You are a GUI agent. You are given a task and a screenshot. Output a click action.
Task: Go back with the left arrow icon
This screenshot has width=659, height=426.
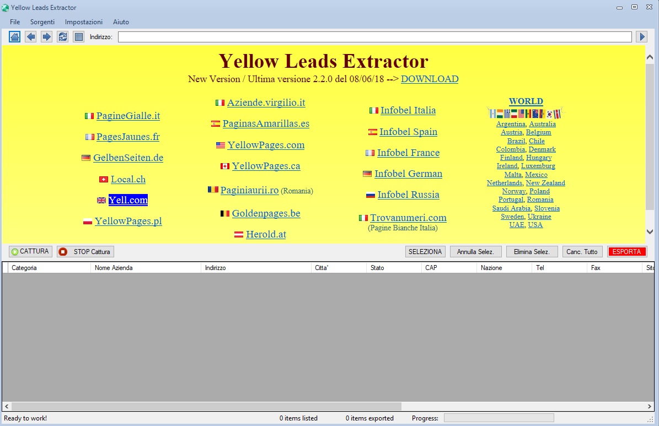31,37
